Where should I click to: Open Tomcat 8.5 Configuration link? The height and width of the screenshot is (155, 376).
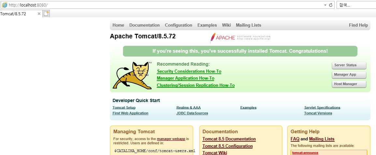227,146
